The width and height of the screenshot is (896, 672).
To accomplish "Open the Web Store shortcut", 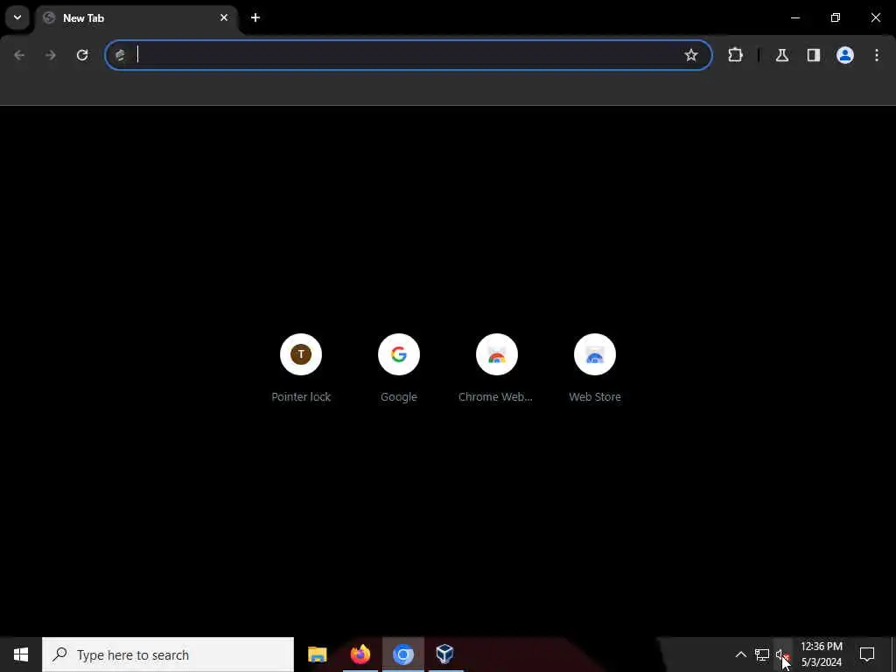I will coord(595,368).
